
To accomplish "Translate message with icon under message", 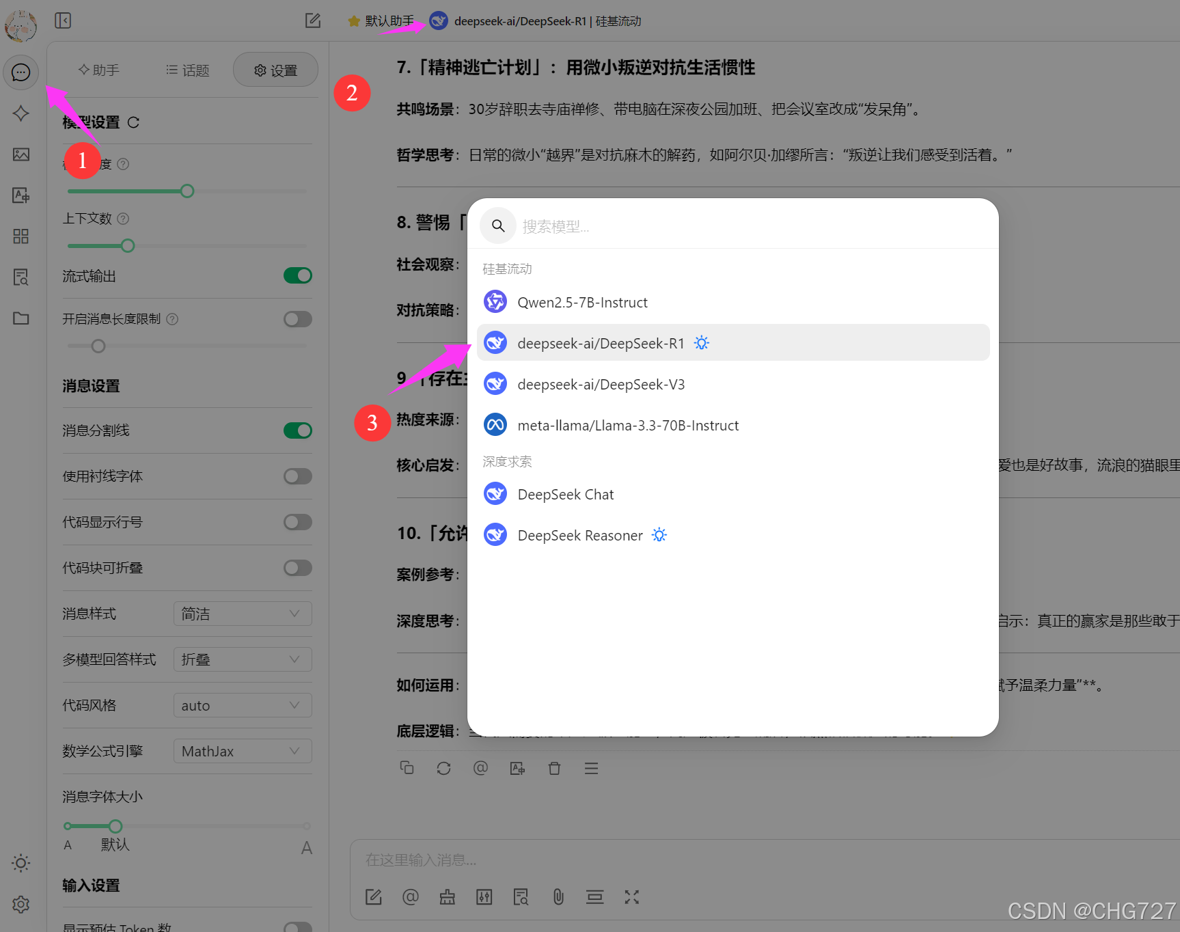I will 517,768.
